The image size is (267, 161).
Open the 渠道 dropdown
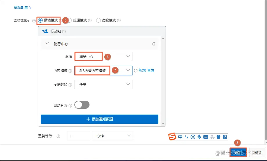click(x=103, y=57)
